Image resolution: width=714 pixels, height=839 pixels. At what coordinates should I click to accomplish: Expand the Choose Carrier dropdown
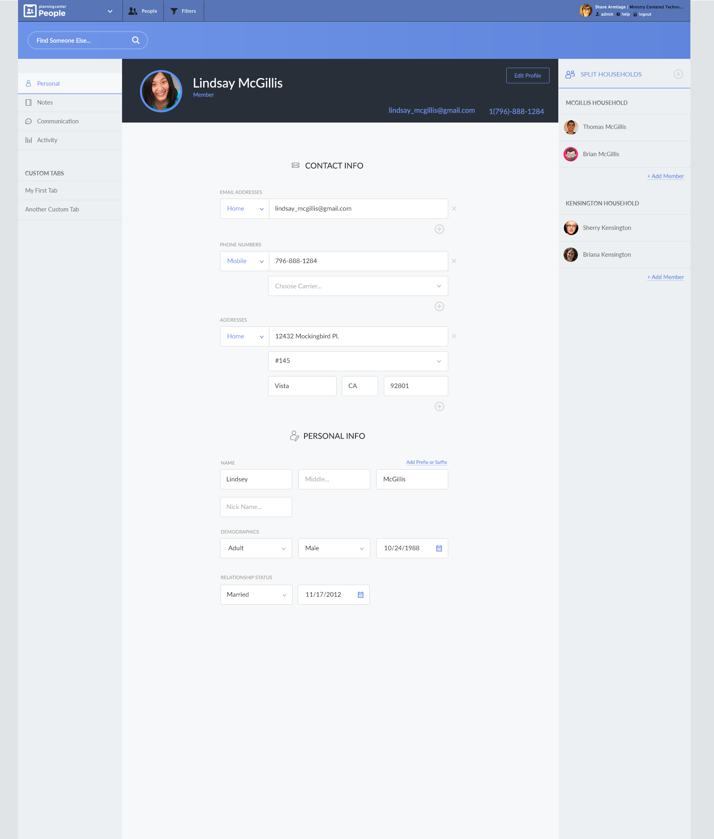pos(358,286)
